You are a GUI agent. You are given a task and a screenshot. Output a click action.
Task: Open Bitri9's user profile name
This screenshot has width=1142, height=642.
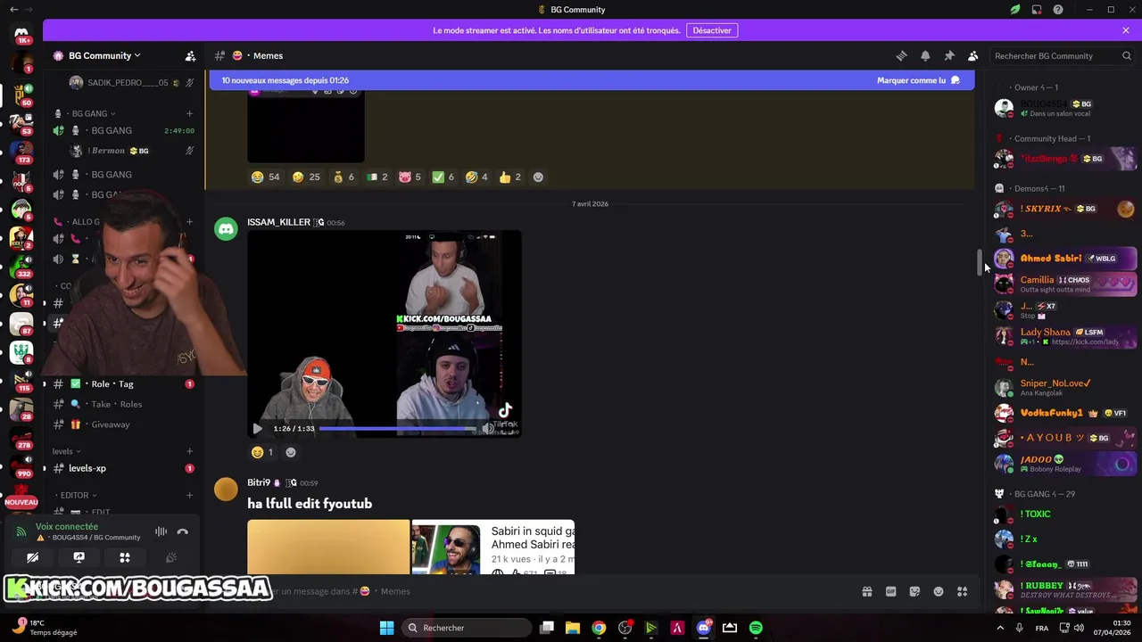(x=259, y=482)
